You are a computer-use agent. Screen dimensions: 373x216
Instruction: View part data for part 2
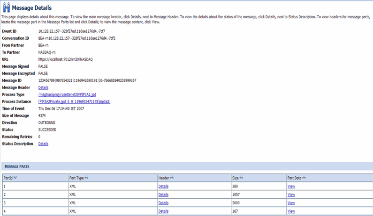291,194
